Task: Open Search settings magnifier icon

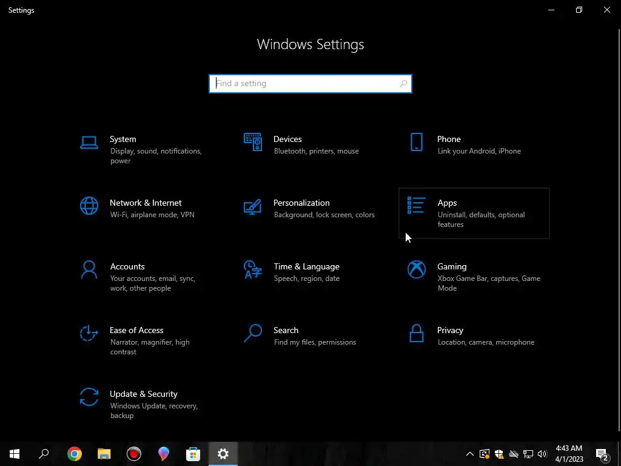Action: [x=253, y=333]
